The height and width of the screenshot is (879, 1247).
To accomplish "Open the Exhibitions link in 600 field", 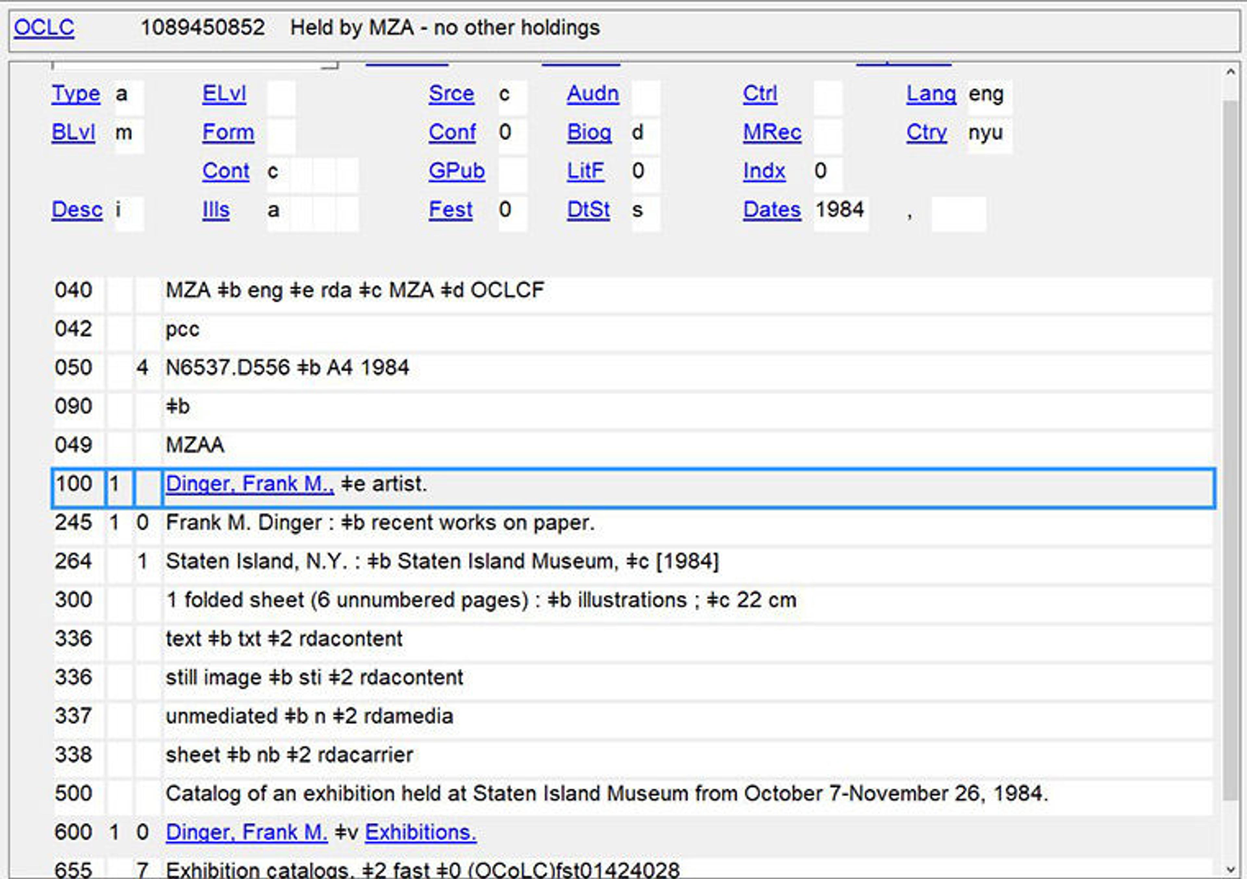I will point(420,832).
